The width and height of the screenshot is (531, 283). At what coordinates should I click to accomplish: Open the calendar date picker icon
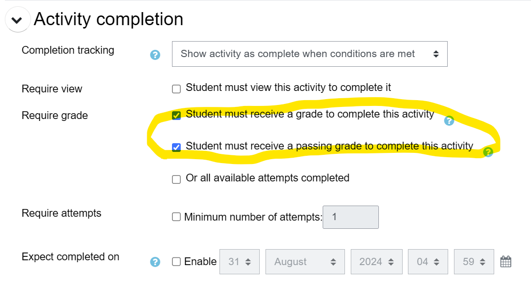pyautogui.click(x=506, y=262)
